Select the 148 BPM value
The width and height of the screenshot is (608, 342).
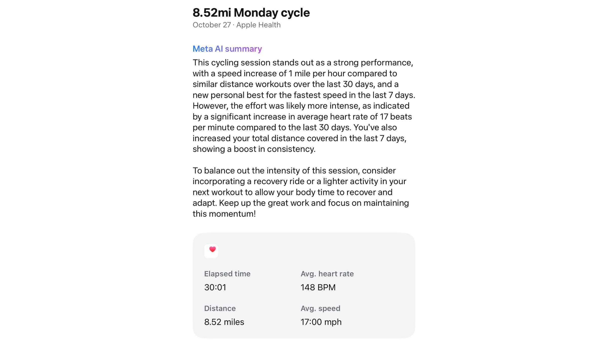[318, 287]
